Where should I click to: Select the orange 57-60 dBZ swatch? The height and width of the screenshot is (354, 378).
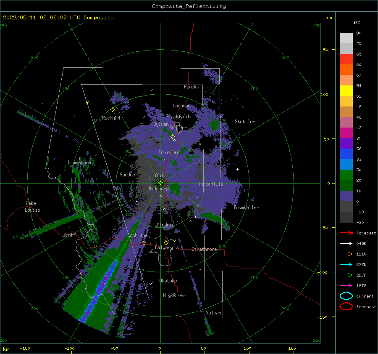(x=346, y=70)
